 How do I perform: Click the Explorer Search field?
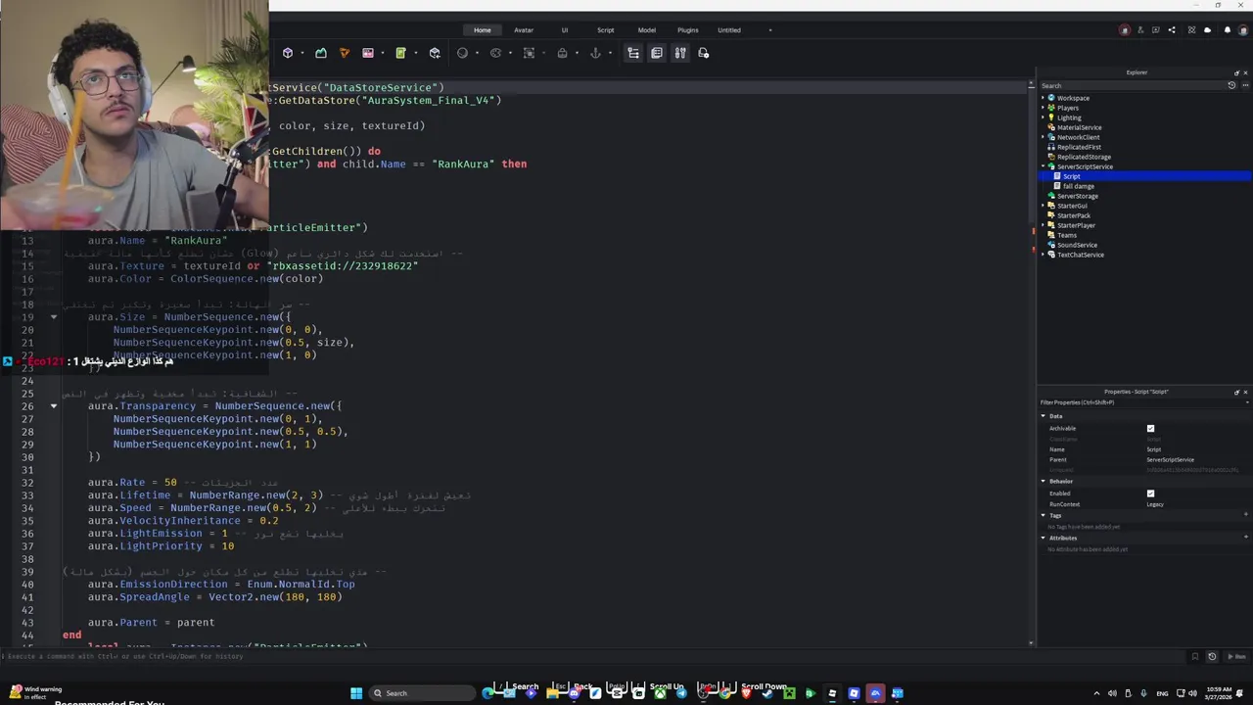[1131, 85]
